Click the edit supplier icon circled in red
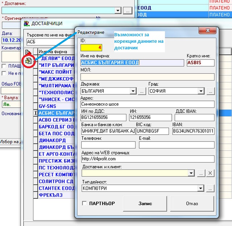 pyautogui.click(x=28, y=61)
